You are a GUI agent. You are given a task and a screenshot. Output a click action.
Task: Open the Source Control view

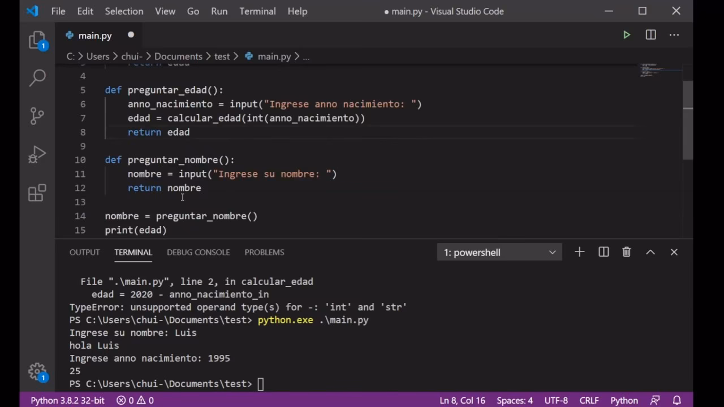pos(37,116)
